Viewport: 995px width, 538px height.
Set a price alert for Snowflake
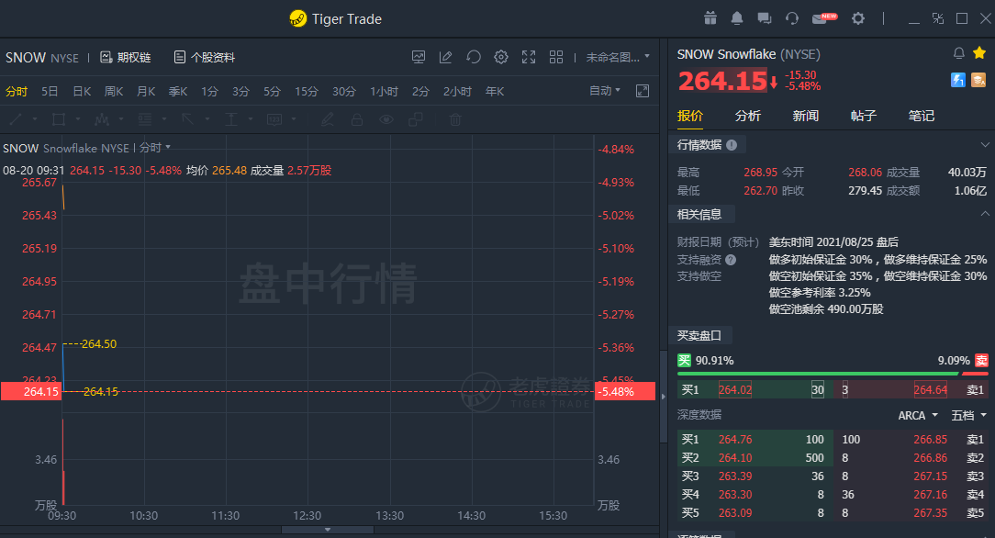click(x=959, y=53)
